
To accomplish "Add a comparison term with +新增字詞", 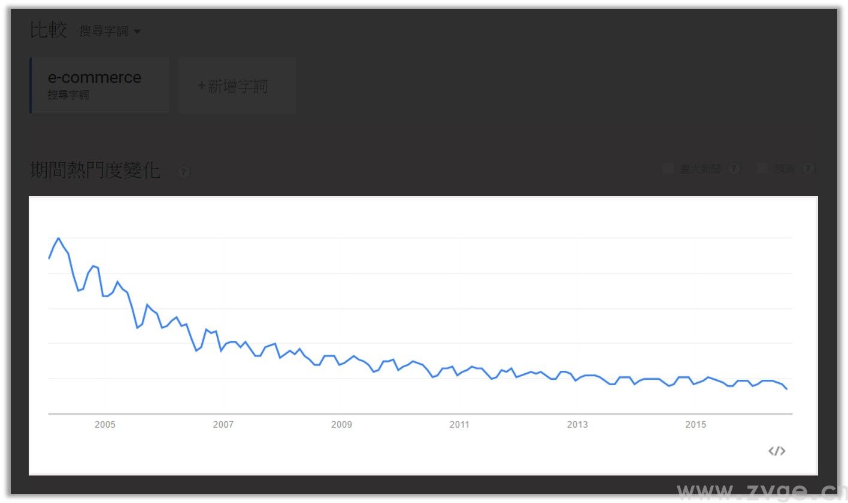I will [237, 85].
